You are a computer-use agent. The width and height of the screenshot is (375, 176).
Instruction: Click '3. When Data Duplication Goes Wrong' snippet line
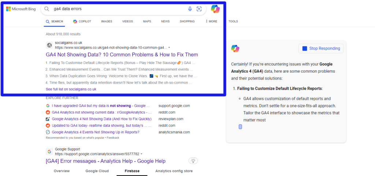tap(122, 76)
